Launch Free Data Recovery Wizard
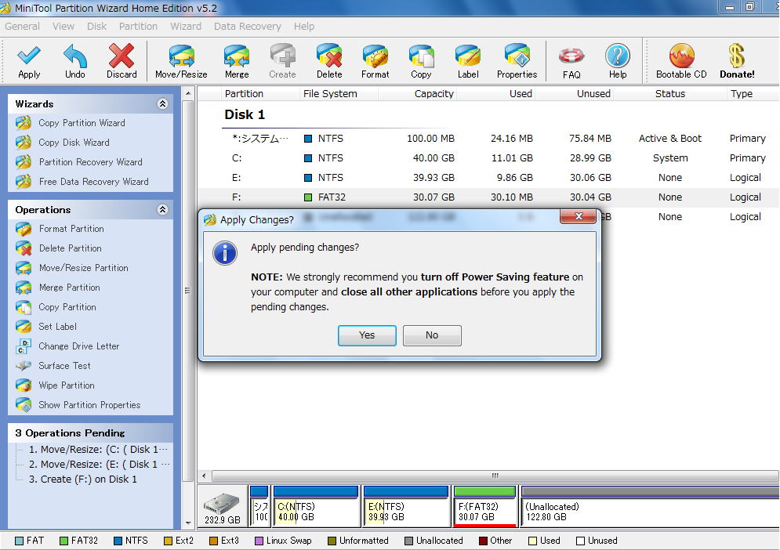 click(x=93, y=182)
